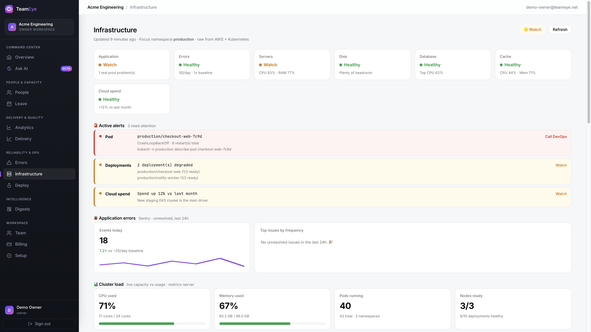Open the Errors status card
This screenshot has height=332, width=591.
point(212,64)
